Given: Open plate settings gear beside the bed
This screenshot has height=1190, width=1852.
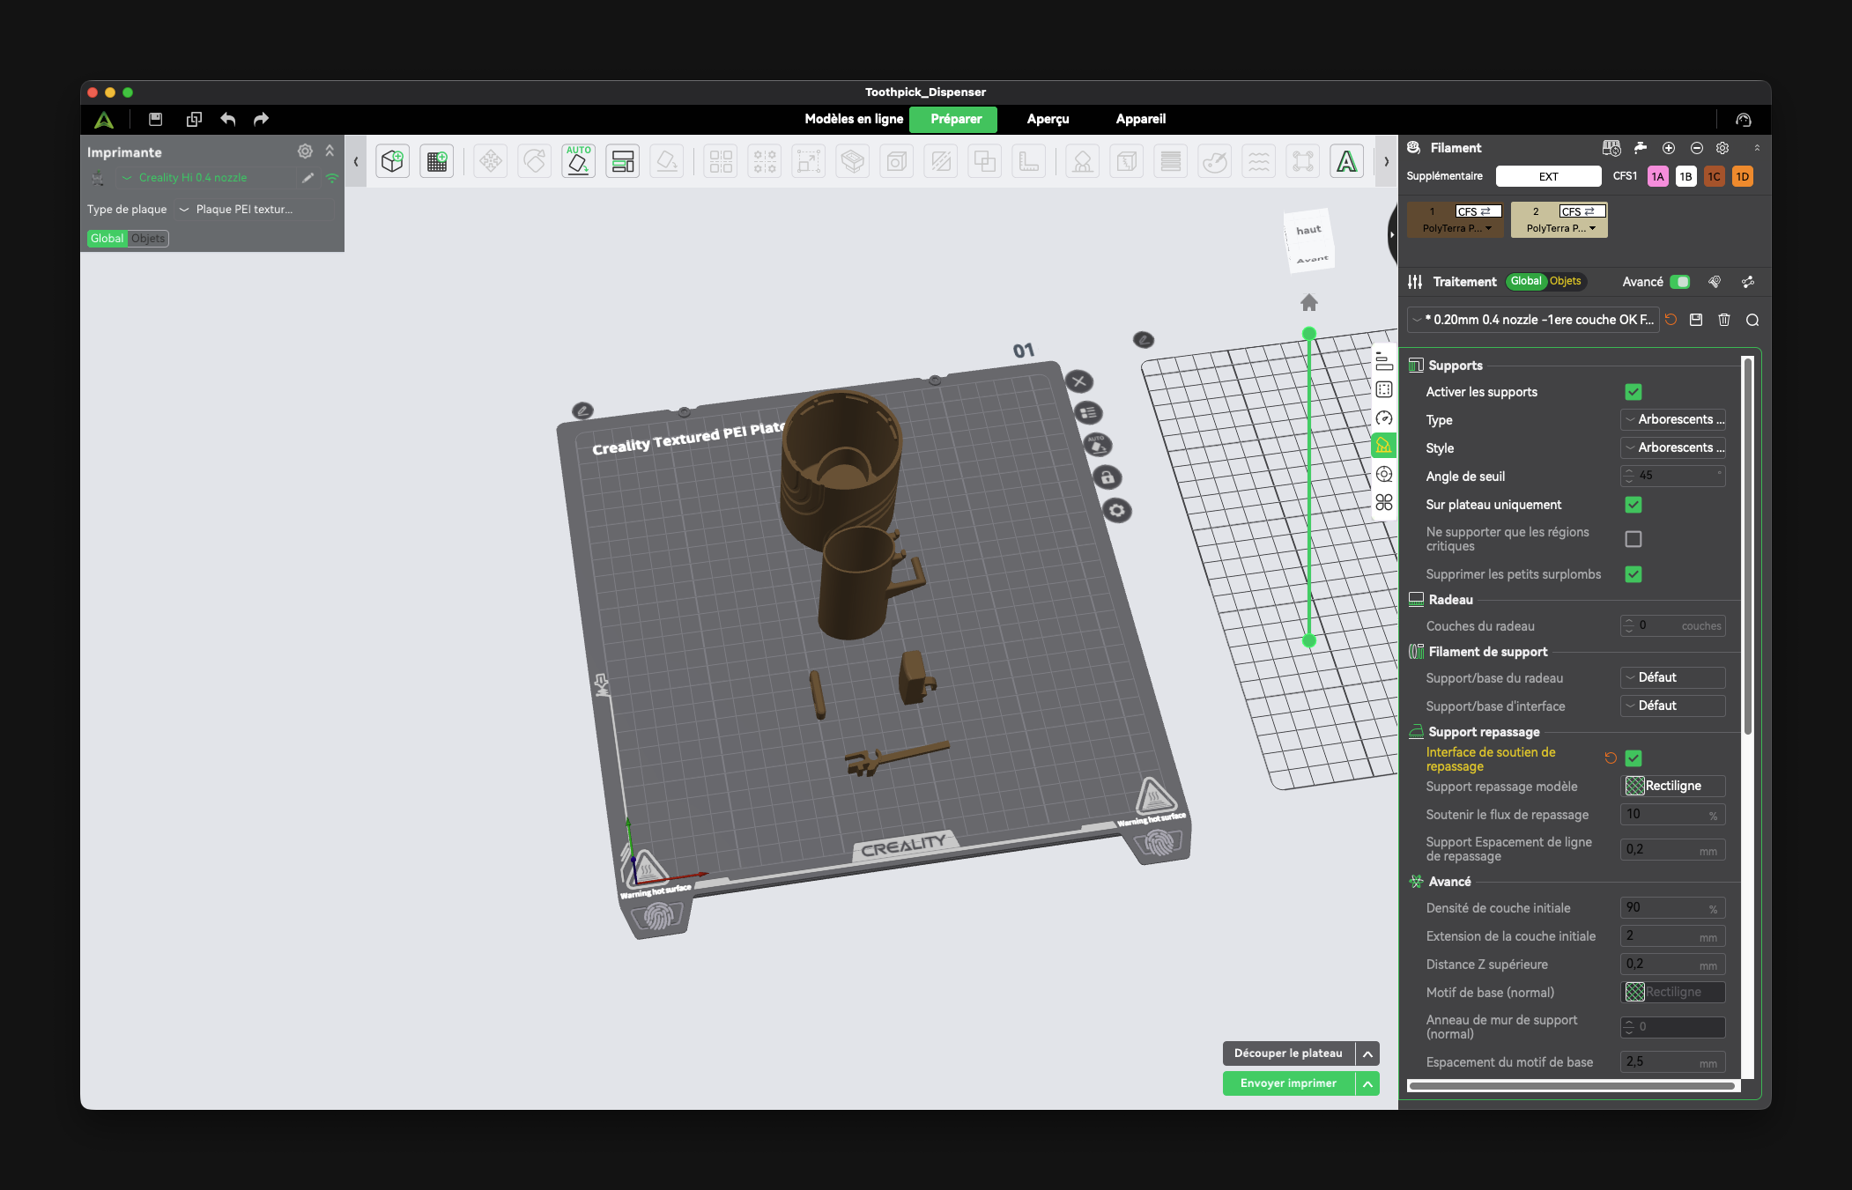Looking at the screenshot, I should pos(1117,510).
